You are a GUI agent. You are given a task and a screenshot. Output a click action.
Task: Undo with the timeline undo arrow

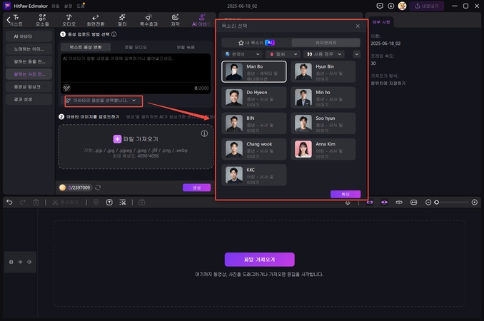[9, 203]
